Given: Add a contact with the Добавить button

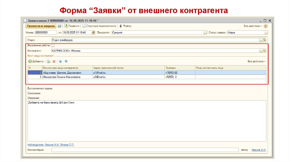Looking at the screenshot, I should [x=36, y=61].
